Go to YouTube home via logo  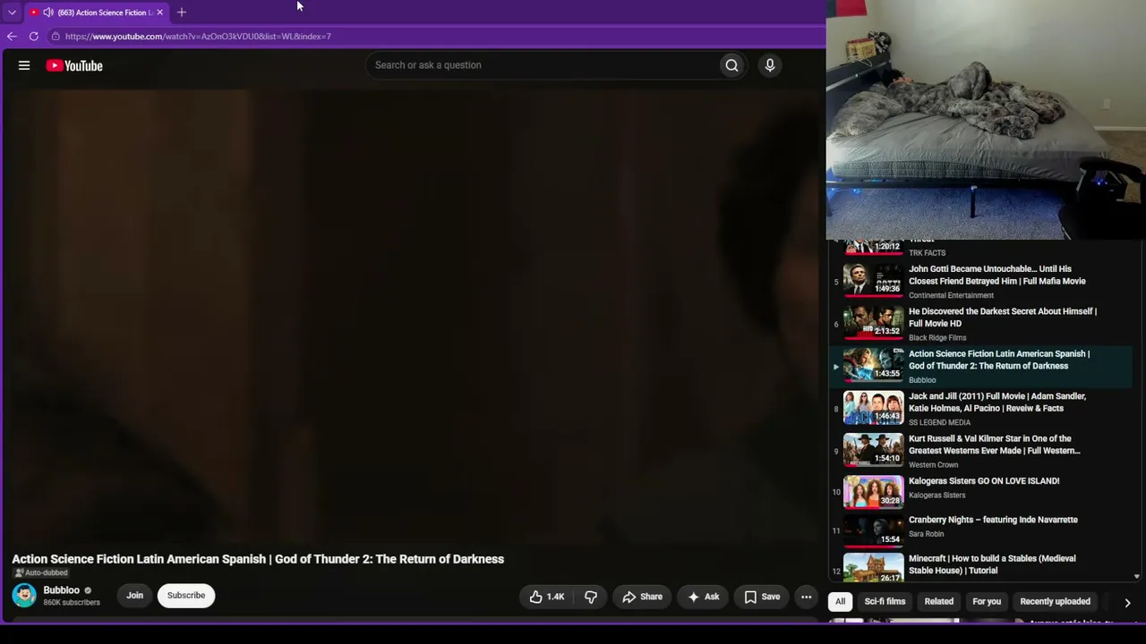[74, 65]
